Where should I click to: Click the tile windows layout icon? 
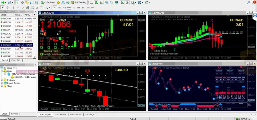(x=116, y=2)
